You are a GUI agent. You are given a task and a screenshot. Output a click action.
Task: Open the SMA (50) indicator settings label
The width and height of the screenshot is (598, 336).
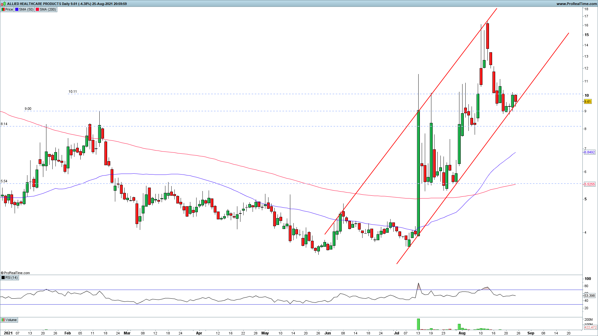26,9
